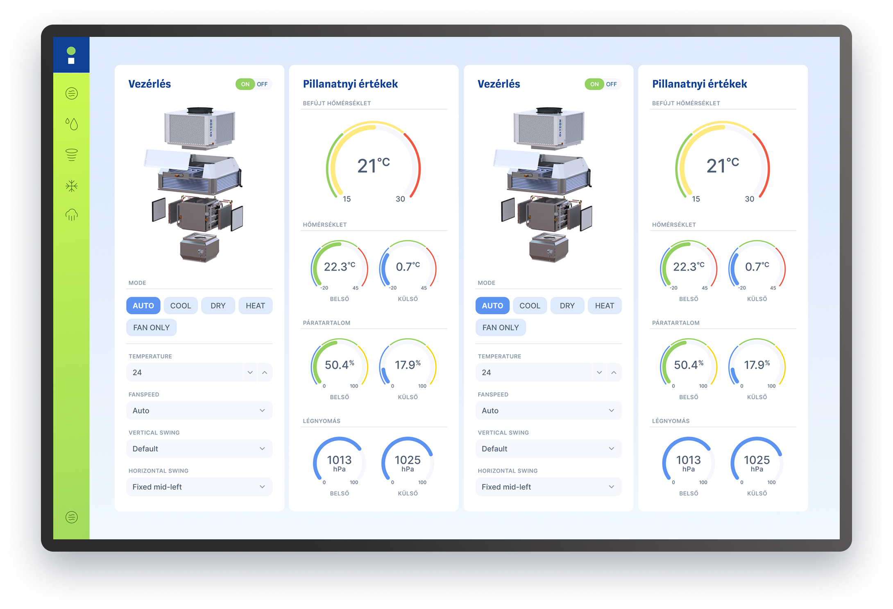Decrease temperature with left panel down chevron
The width and height of the screenshot is (893, 609).
[x=250, y=373]
